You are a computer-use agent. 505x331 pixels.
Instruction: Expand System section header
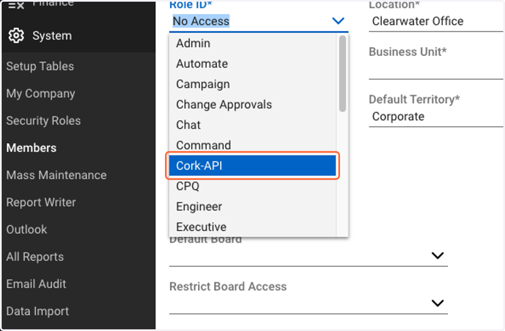[78, 36]
